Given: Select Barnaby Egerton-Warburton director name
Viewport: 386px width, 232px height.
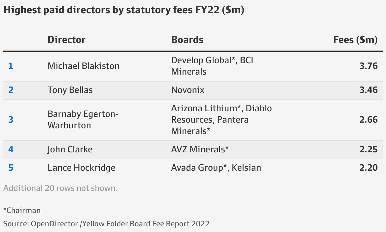Looking at the screenshot, I should pos(83,119).
